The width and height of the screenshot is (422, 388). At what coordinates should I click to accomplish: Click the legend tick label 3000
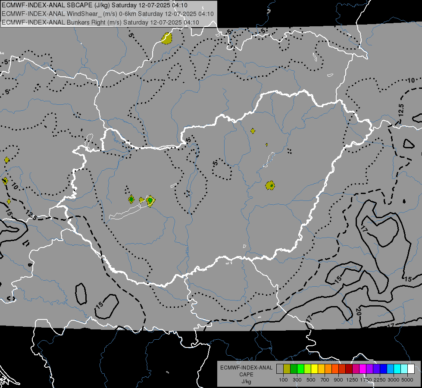point(394,380)
